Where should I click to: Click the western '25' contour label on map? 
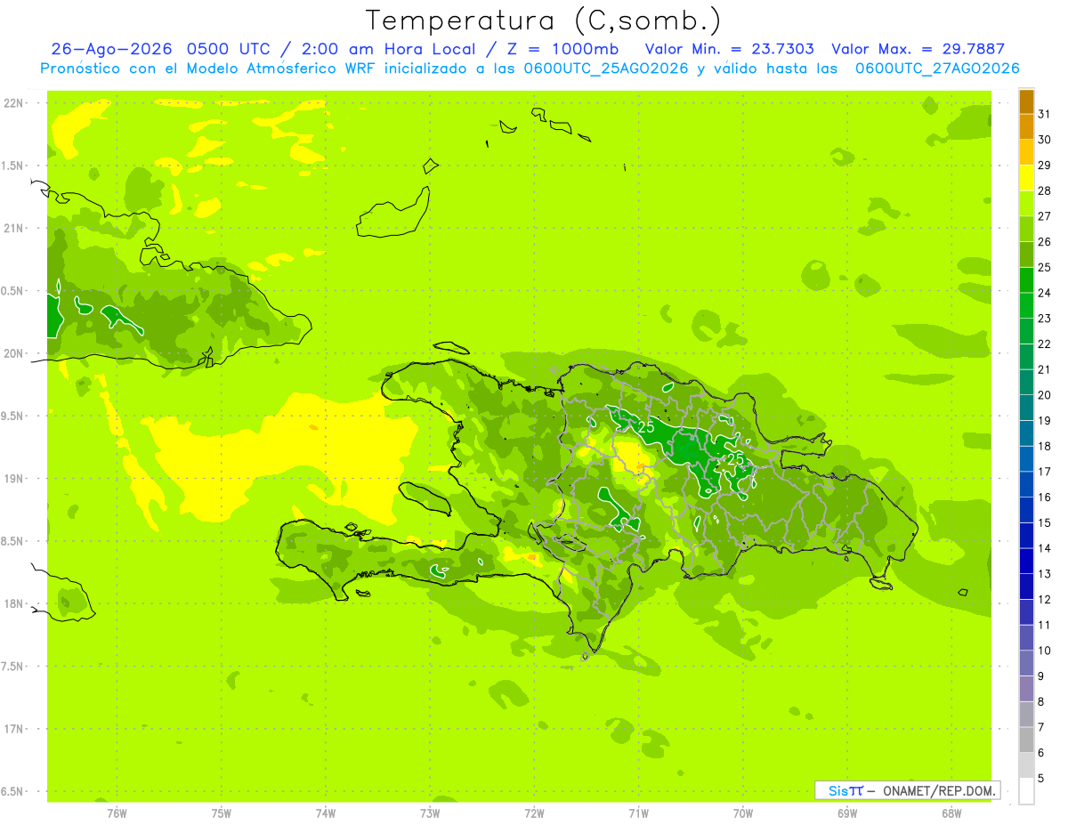pos(647,428)
